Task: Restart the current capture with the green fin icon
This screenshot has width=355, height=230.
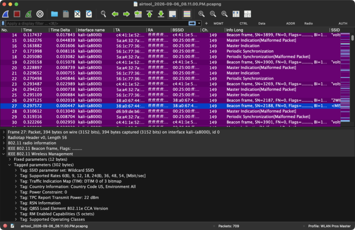Action: tap(28, 14)
